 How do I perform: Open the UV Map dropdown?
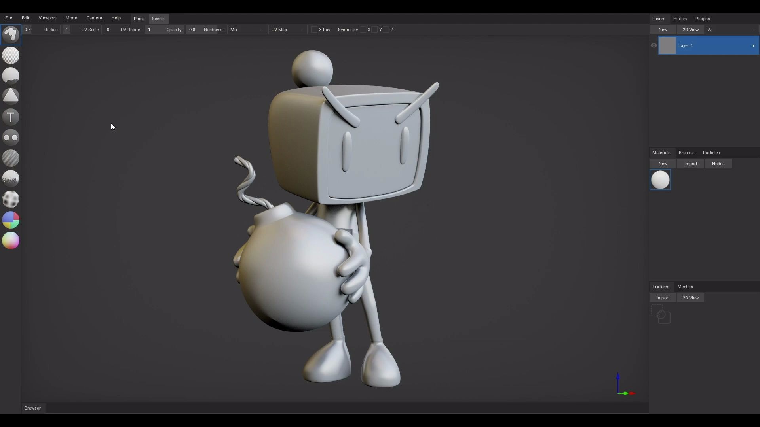[x=287, y=29]
